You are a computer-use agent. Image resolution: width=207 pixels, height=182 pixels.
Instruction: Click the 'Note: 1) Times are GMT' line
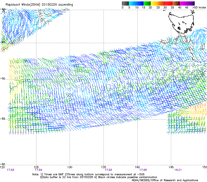pyautogui.click(x=88, y=174)
